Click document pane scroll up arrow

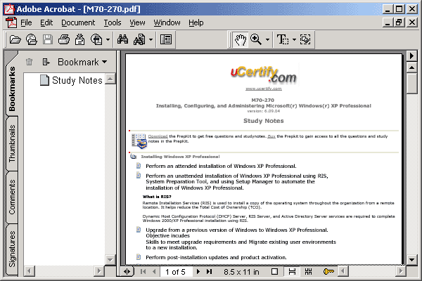pyautogui.click(x=411, y=67)
